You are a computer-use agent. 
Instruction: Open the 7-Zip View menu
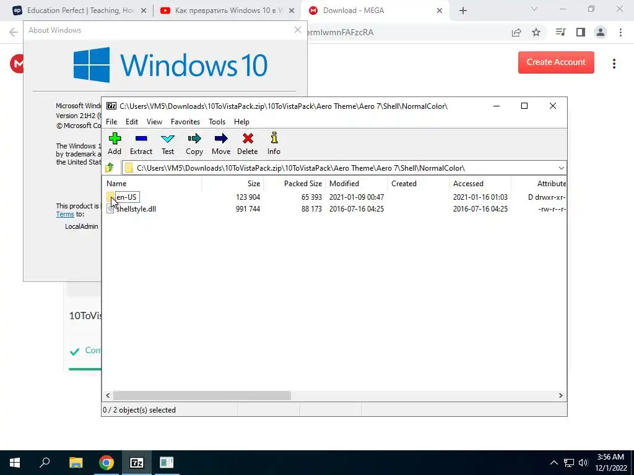coord(154,122)
